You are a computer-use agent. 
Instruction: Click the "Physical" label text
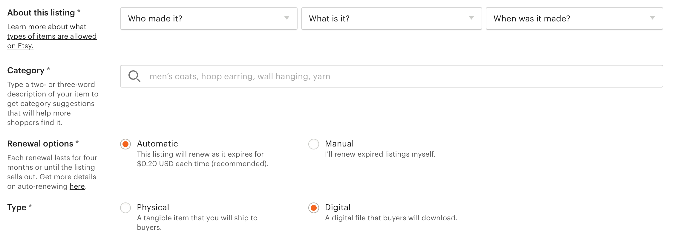[x=153, y=207]
